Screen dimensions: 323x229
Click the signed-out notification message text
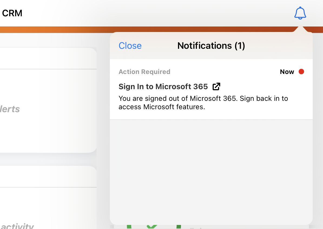(203, 102)
